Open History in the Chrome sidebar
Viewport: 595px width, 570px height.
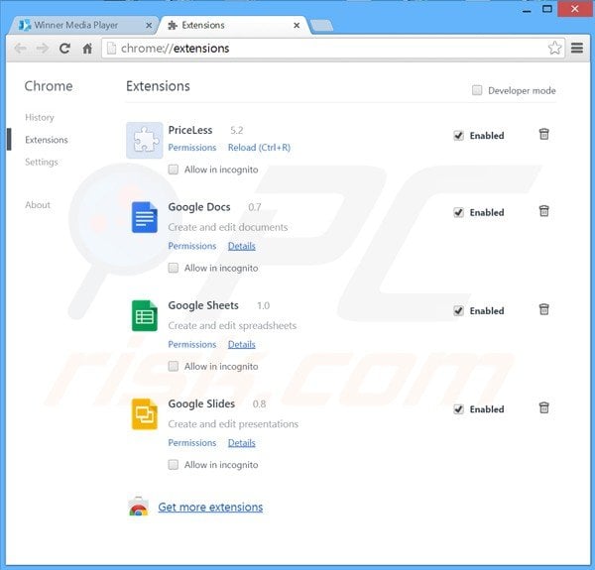click(40, 117)
